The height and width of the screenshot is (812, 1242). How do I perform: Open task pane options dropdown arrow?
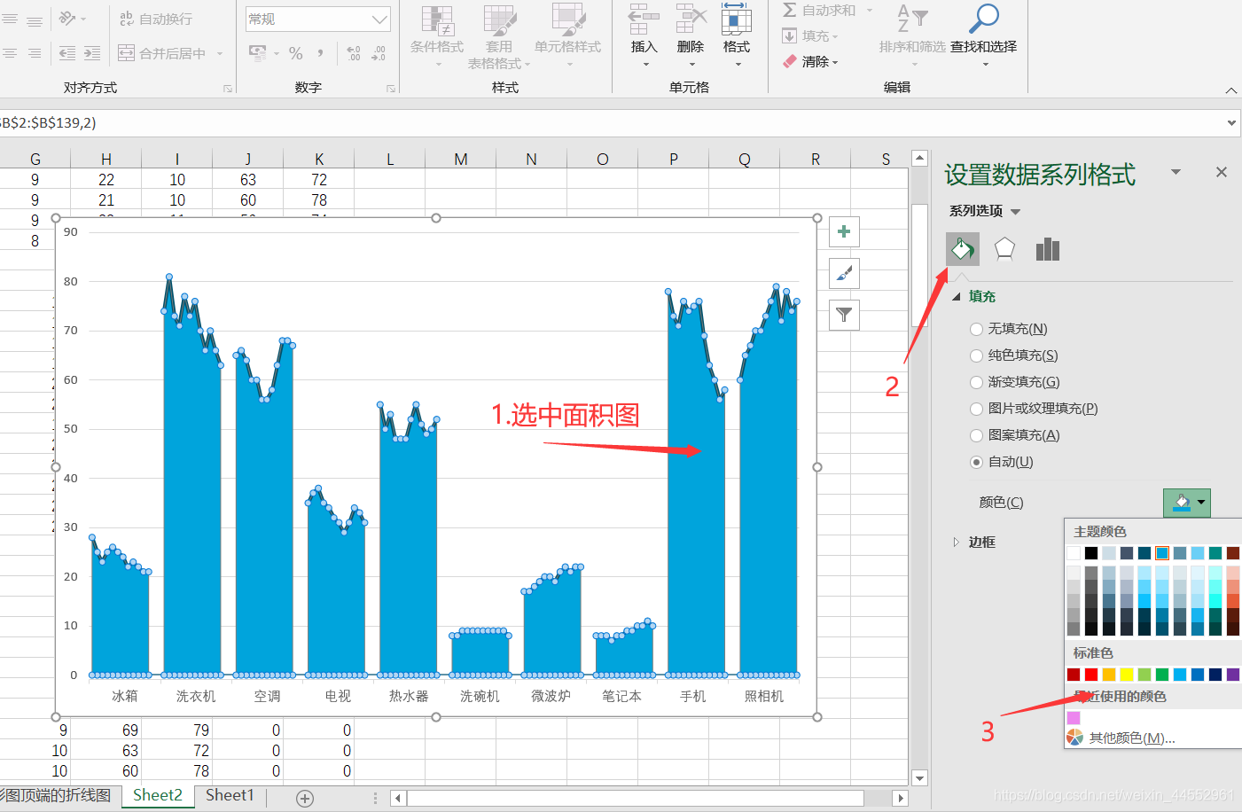(x=1176, y=172)
